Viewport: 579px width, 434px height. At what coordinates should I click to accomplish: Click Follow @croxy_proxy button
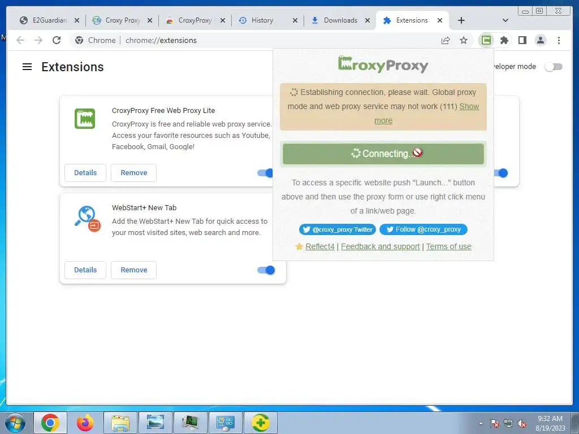[x=423, y=229]
